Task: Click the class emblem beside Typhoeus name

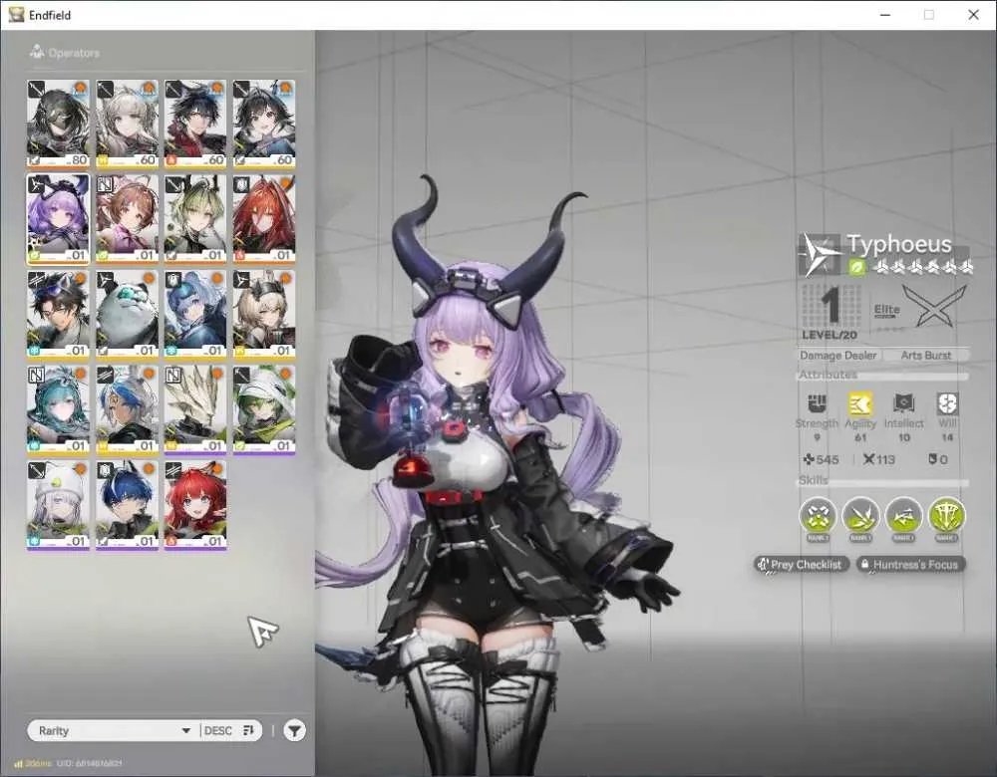Action: (x=821, y=254)
